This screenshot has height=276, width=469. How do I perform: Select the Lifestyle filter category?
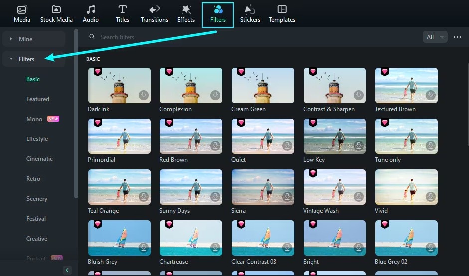pos(37,139)
